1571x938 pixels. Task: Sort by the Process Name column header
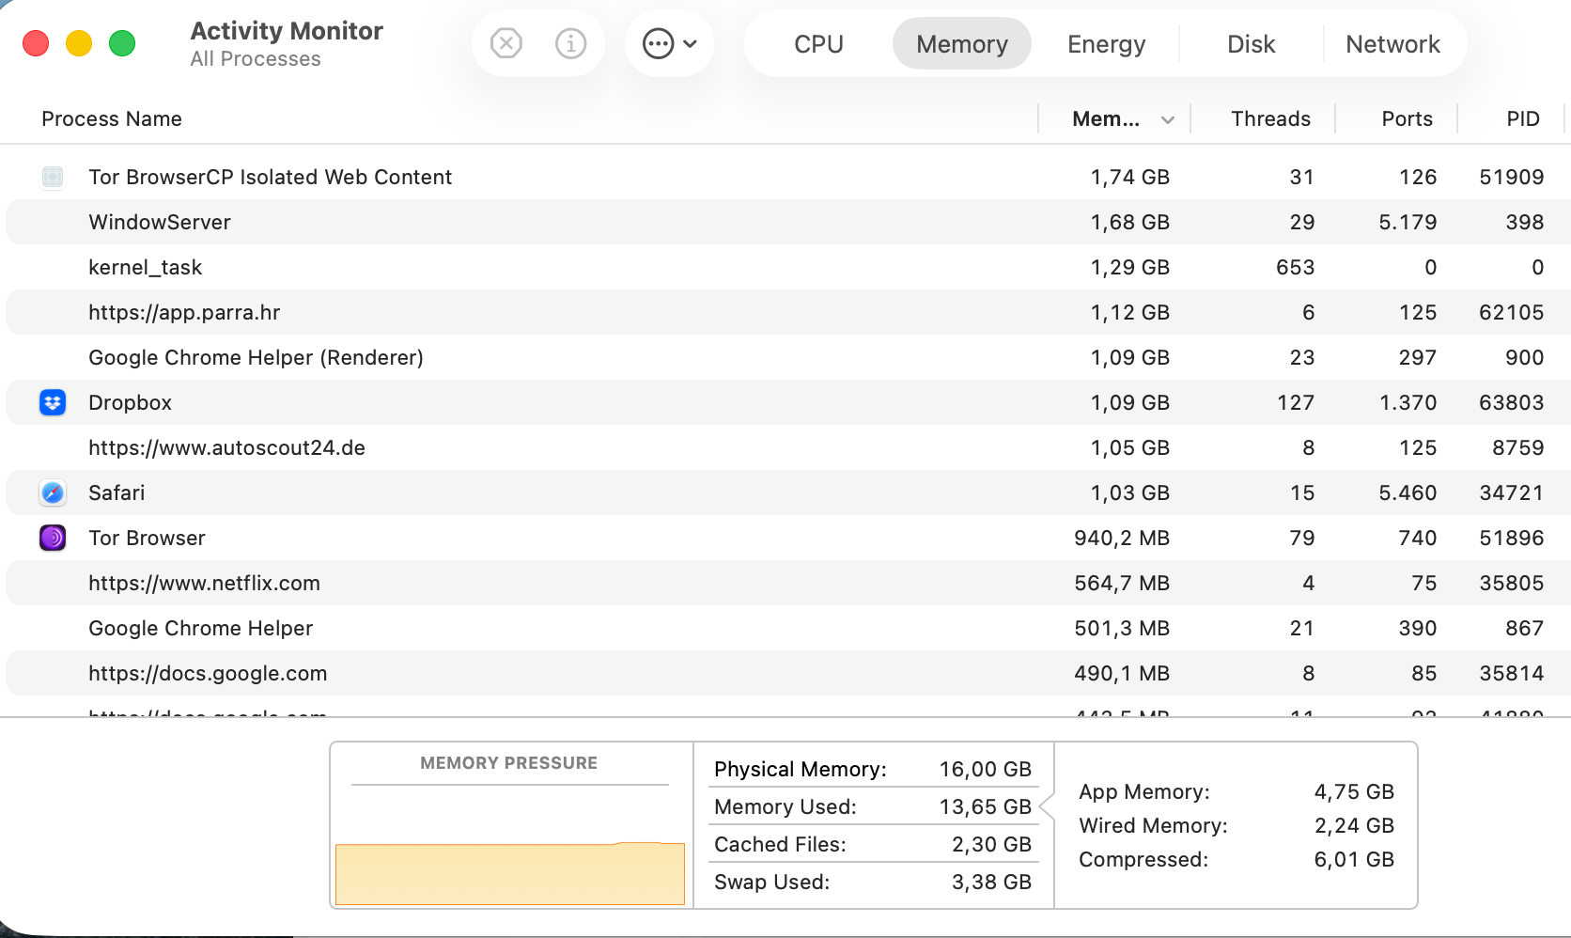(x=112, y=119)
